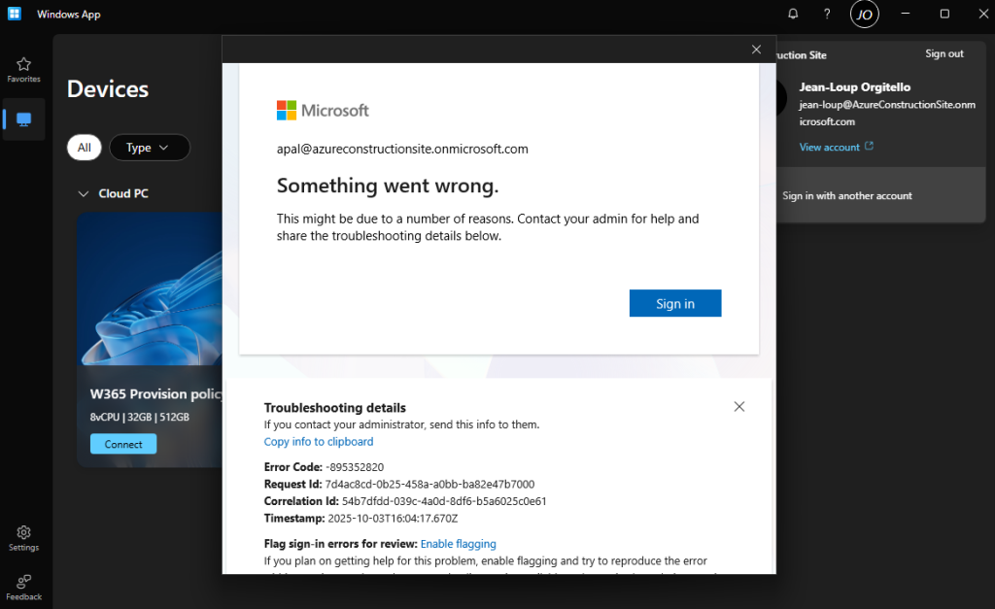Image resolution: width=995 pixels, height=609 pixels.
Task: Connect to the W365 Cloud PC
Action: click(123, 444)
